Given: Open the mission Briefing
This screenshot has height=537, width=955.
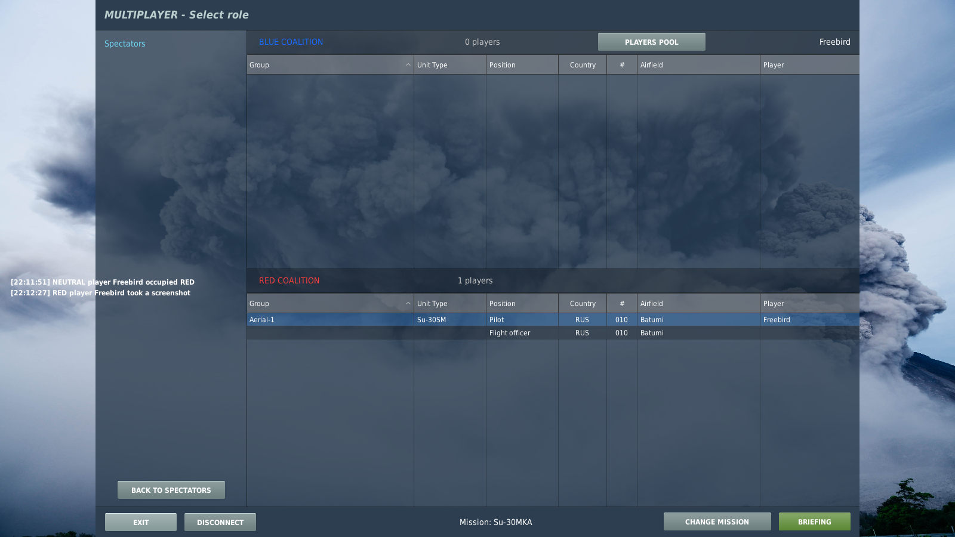Looking at the screenshot, I should point(814,521).
